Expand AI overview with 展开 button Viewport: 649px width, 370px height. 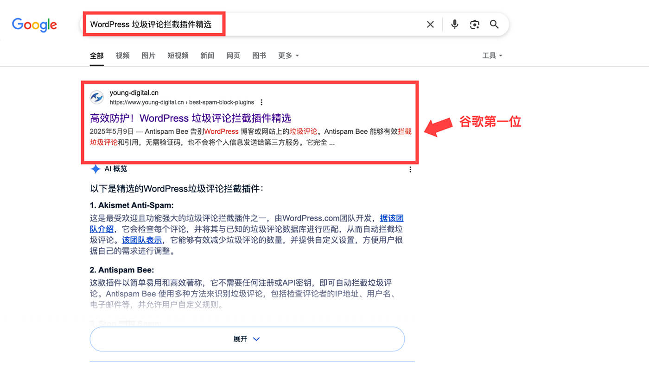coord(247,339)
